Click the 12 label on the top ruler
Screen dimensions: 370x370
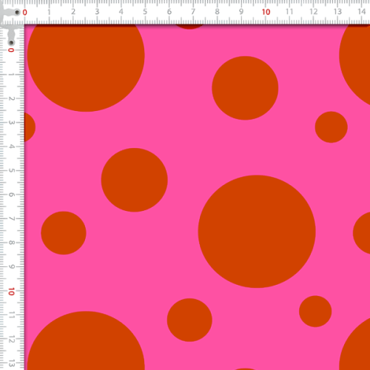coord(314,12)
